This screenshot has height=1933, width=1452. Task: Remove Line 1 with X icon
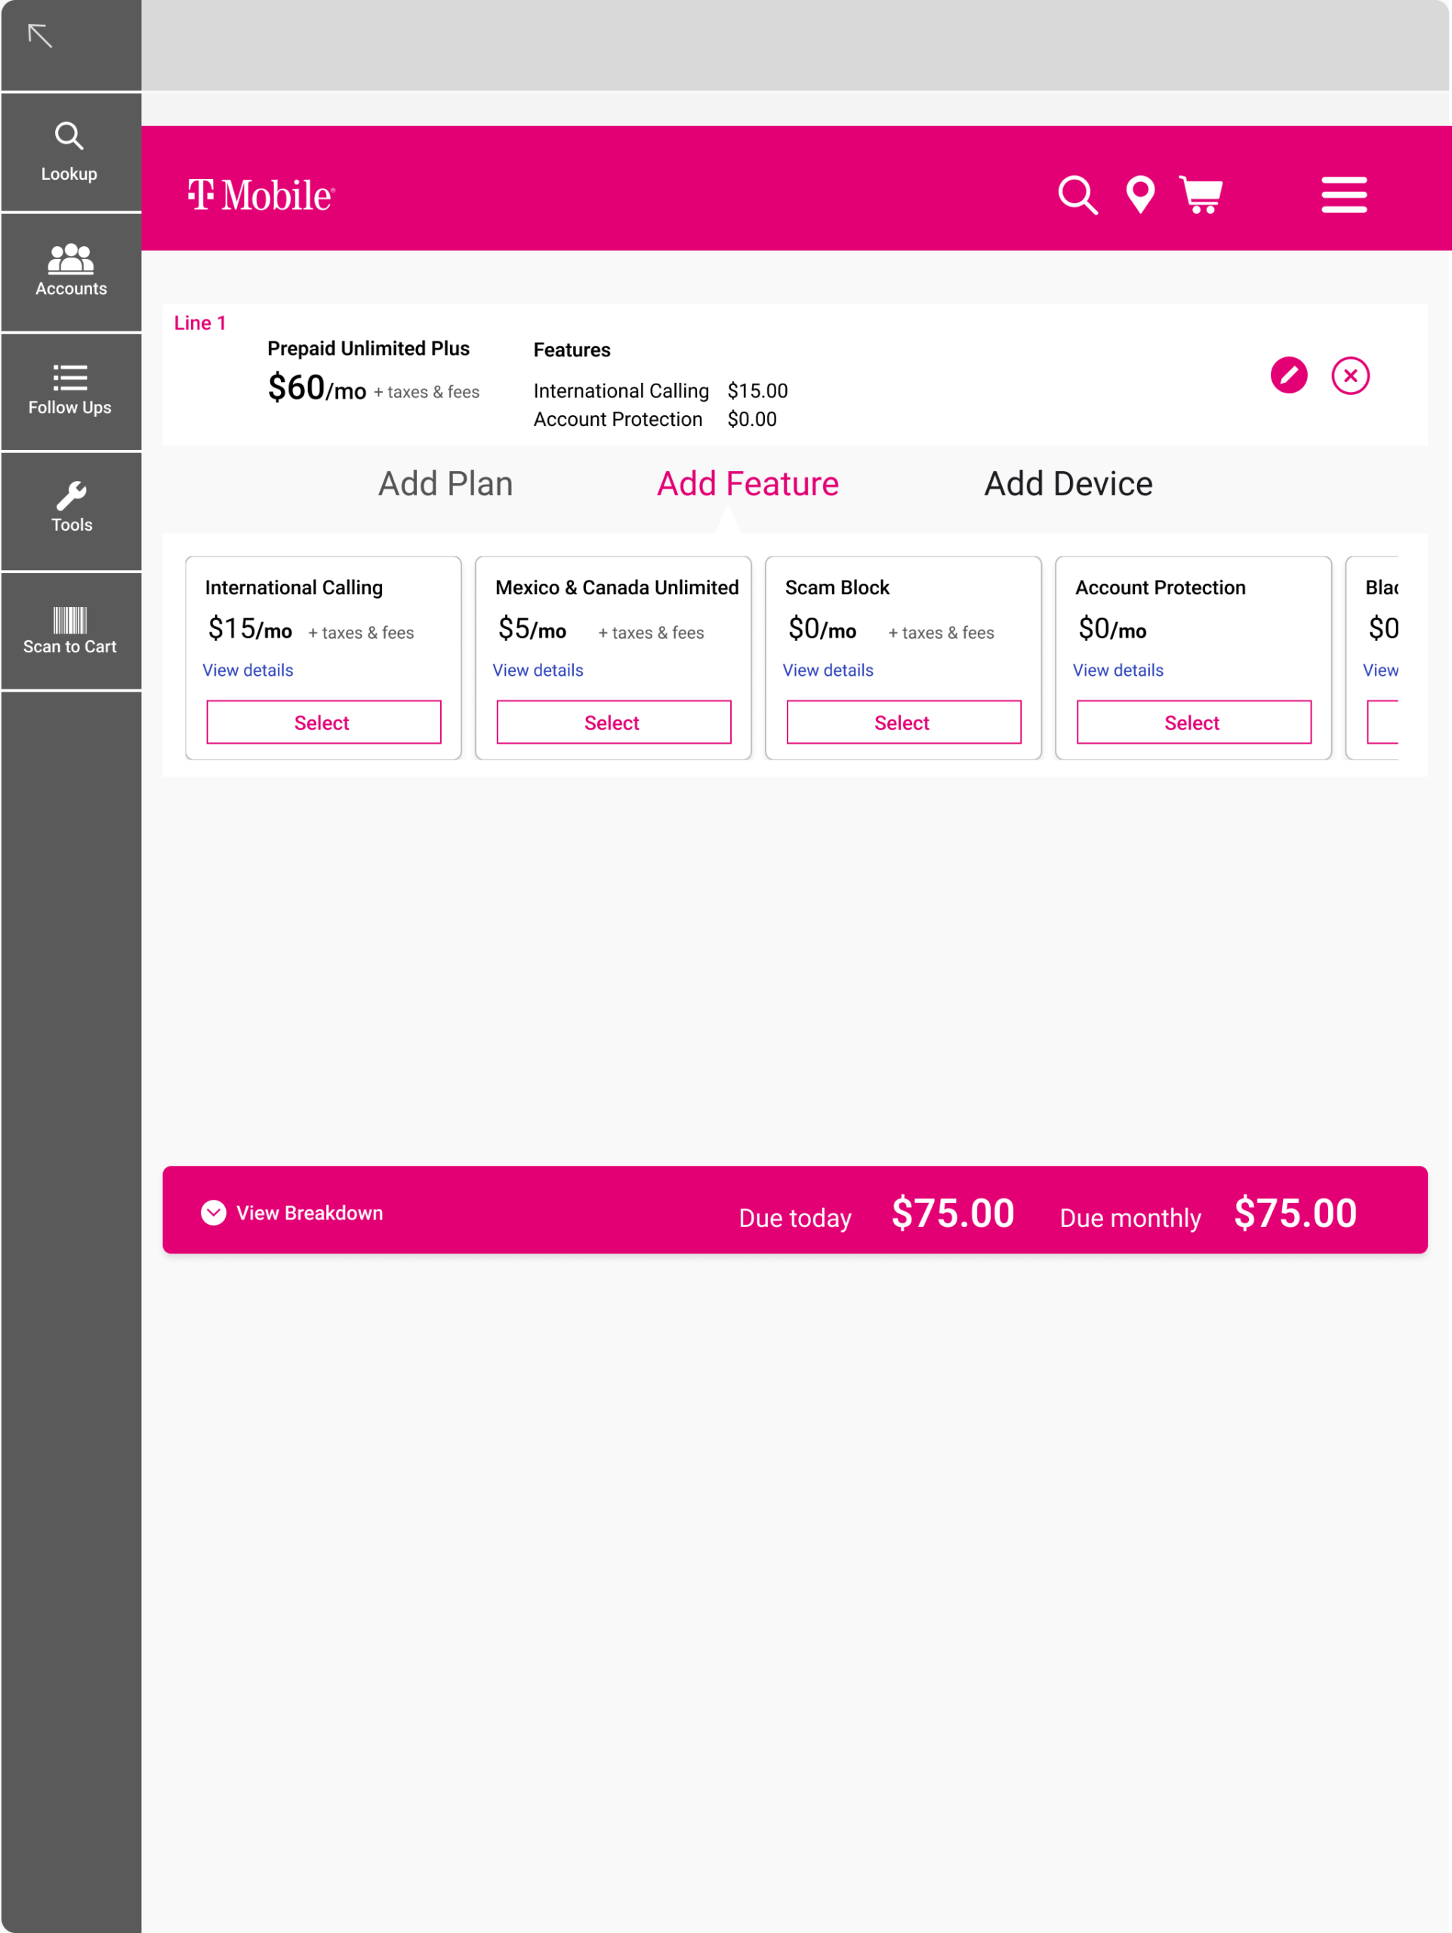[1350, 376]
